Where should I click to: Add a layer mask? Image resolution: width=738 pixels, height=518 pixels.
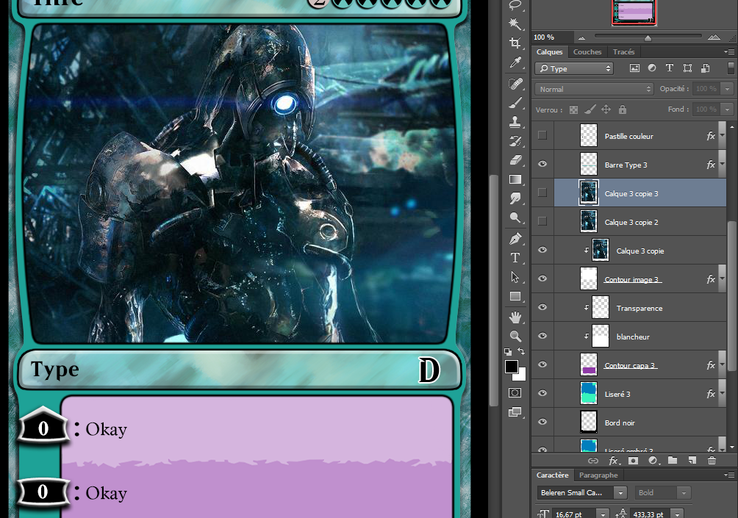point(633,461)
